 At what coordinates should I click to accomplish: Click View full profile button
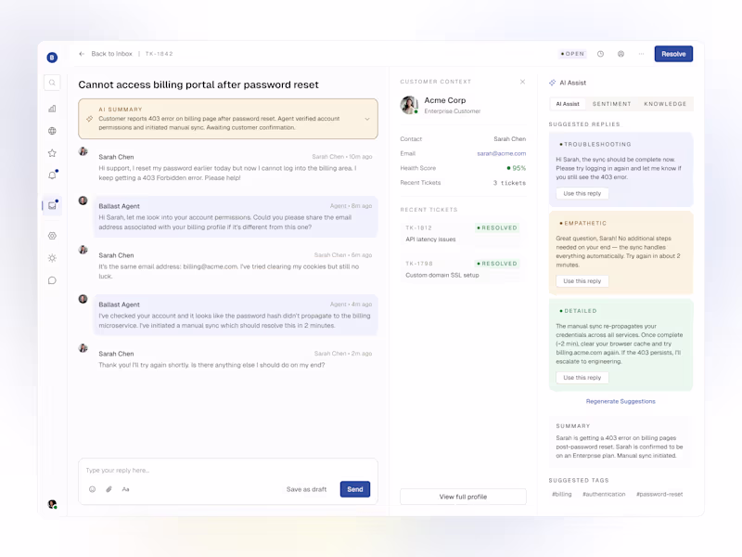tap(463, 497)
